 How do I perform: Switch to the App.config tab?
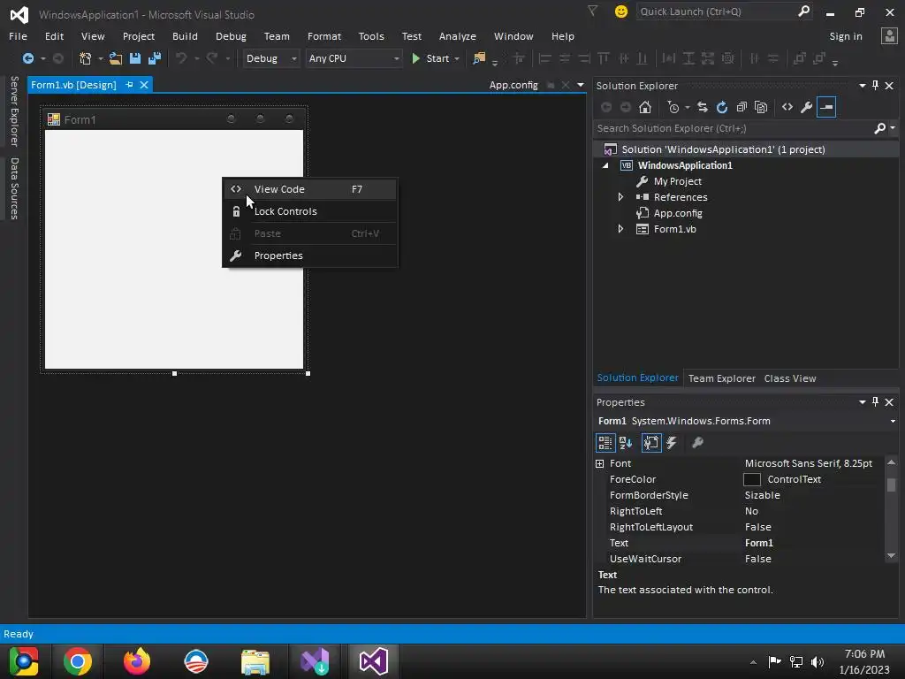coord(513,85)
